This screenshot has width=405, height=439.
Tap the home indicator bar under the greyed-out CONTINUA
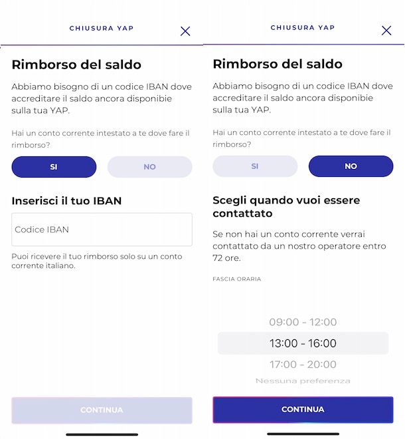[102, 434]
